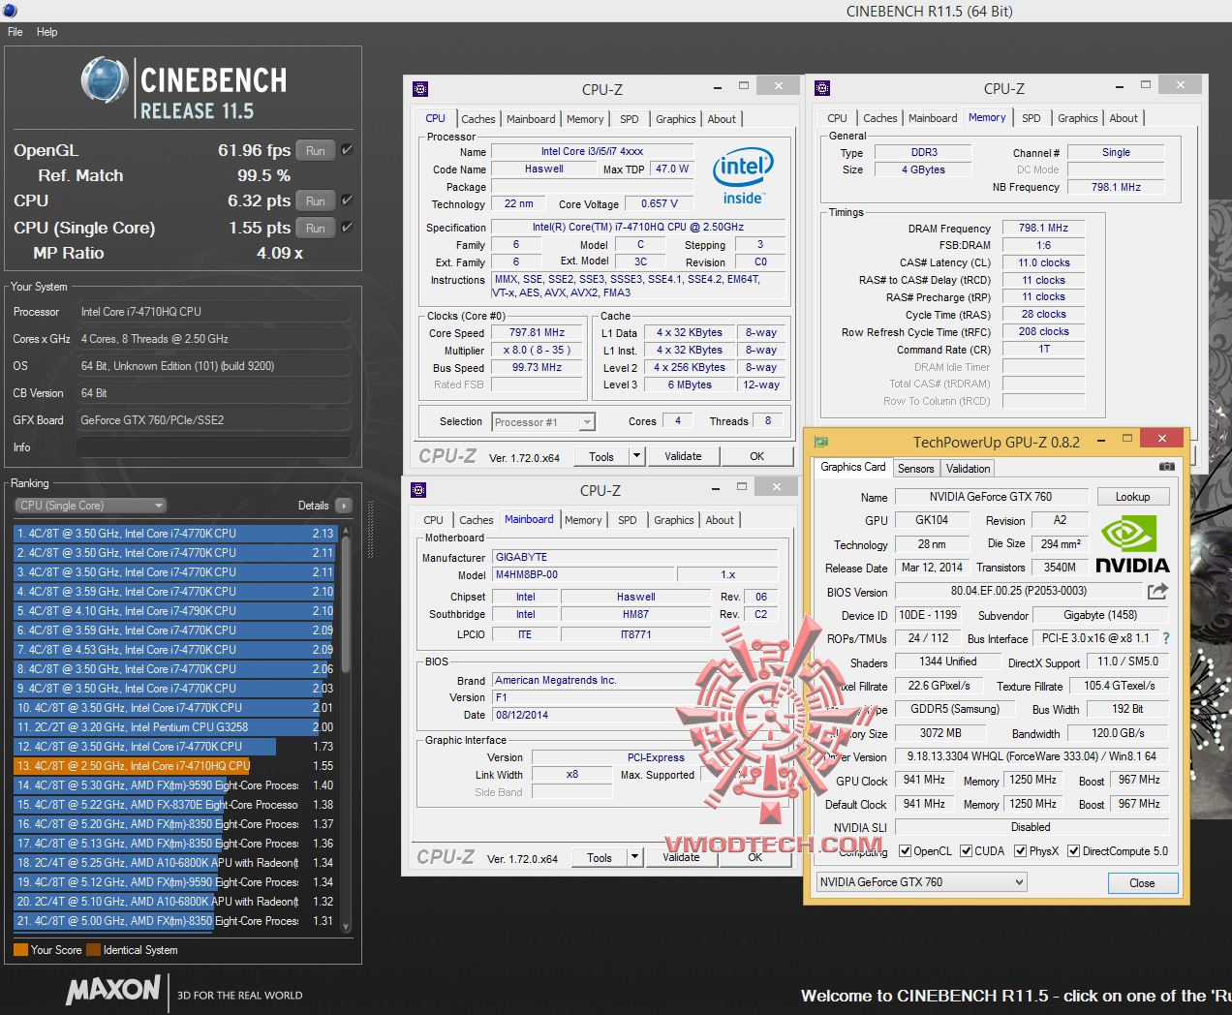Open the File menu
This screenshot has height=1015, width=1232.
pyautogui.click(x=15, y=32)
